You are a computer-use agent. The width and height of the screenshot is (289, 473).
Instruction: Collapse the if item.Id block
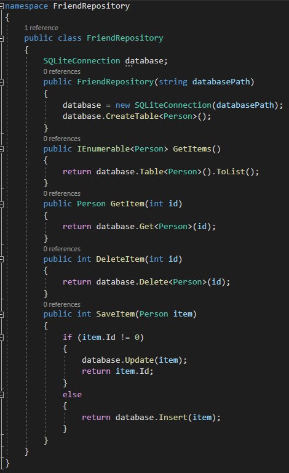pos(1,338)
